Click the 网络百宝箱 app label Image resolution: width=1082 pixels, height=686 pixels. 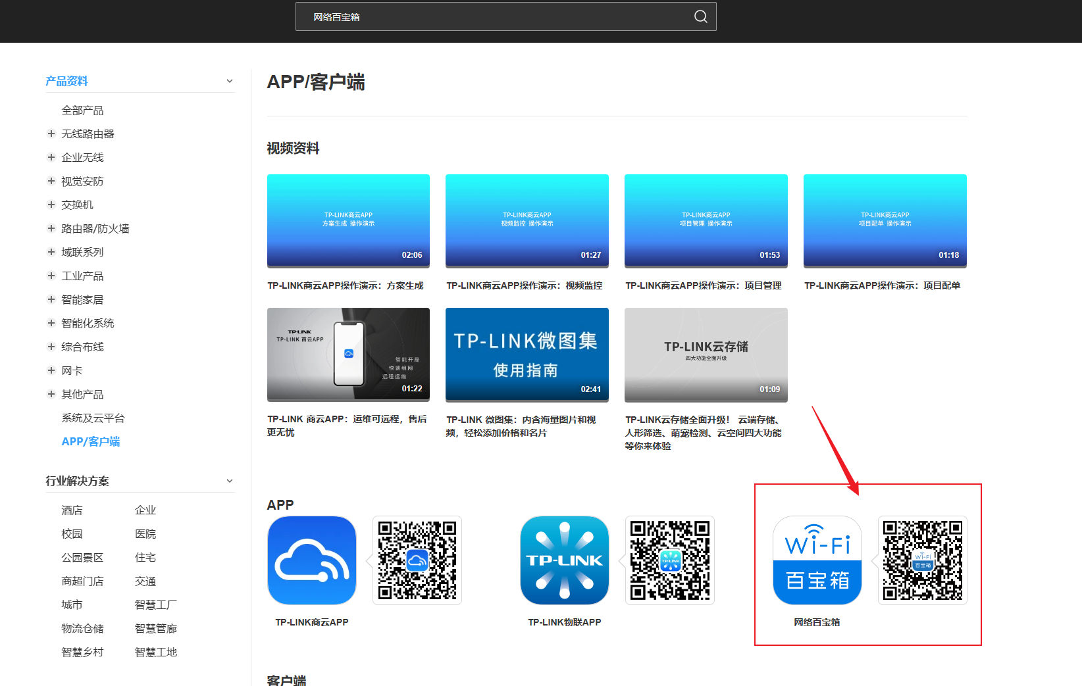click(x=817, y=622)
